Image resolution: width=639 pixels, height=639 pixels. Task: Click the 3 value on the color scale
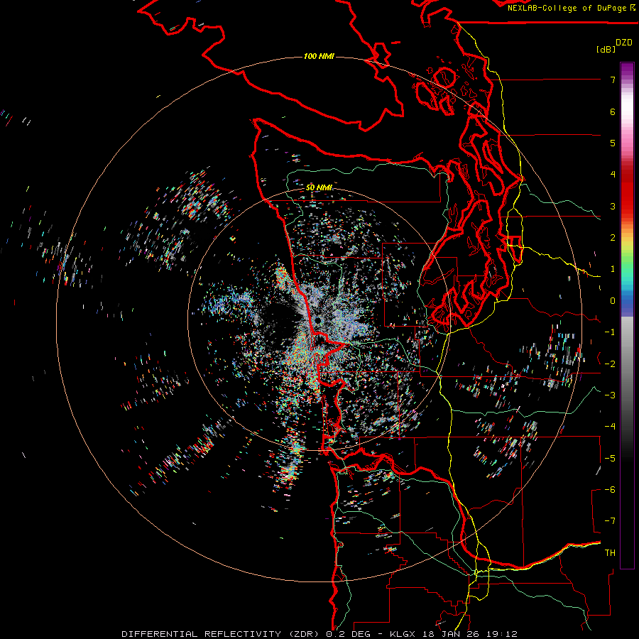(613, 206)
